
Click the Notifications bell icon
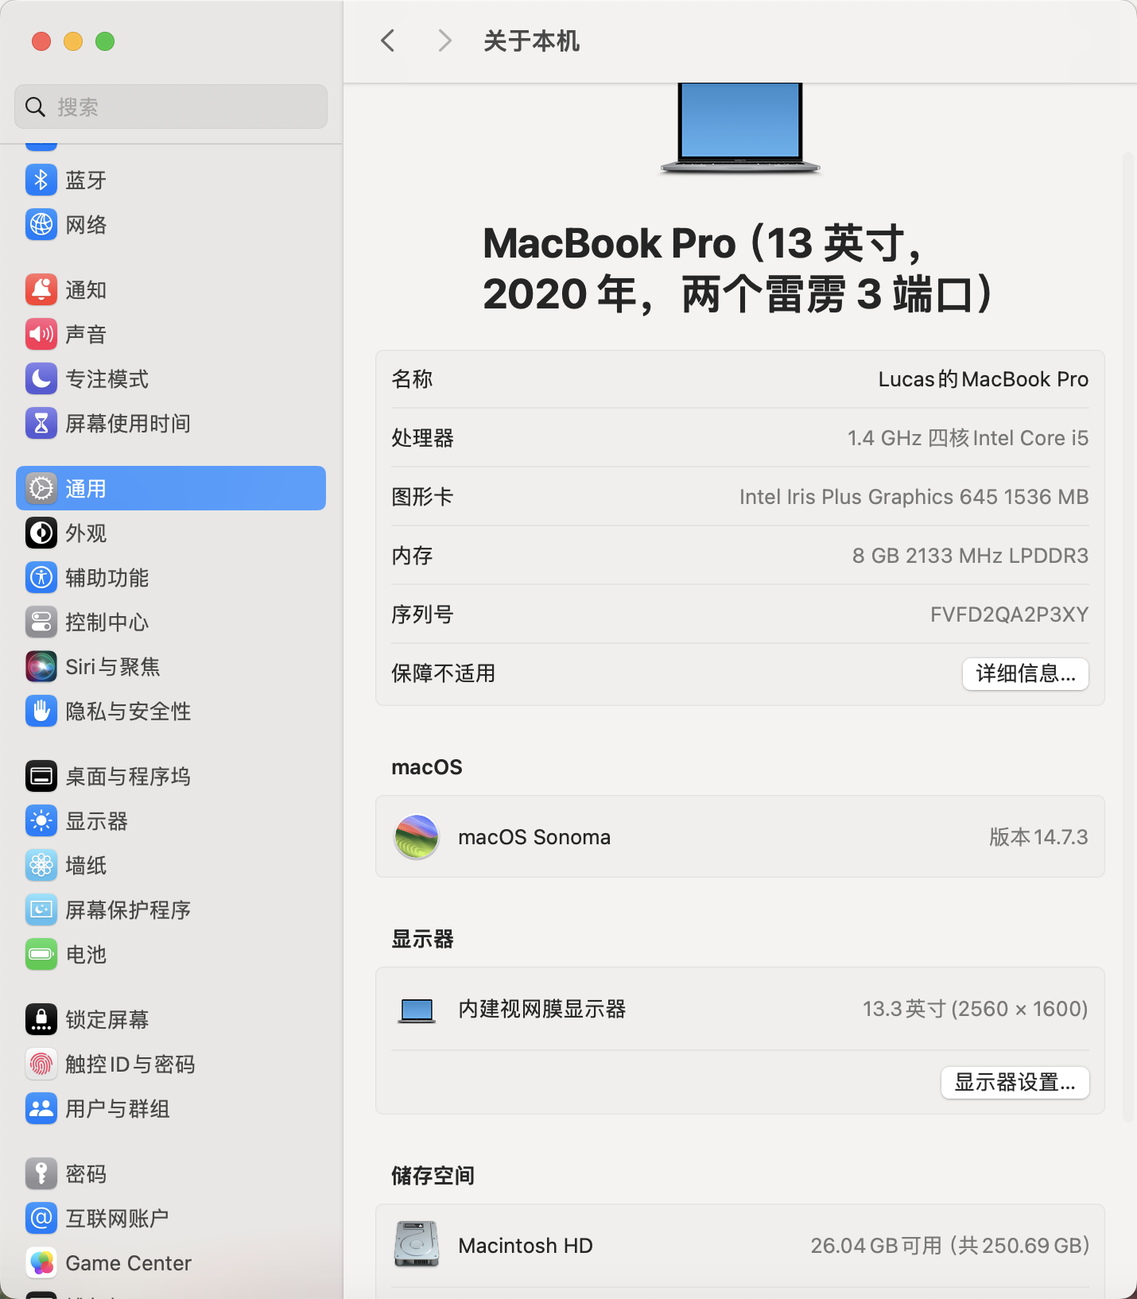[41, 289]
